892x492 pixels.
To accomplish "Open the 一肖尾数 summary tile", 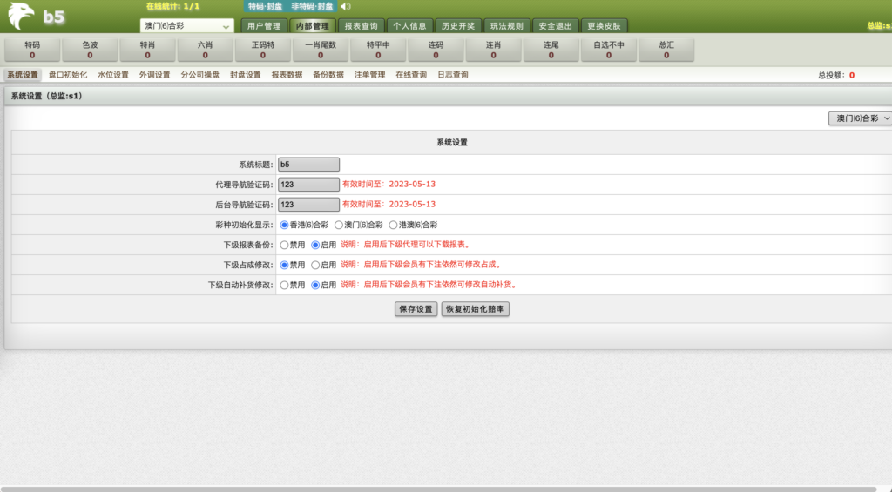I will pyautogui.click(x=320, y=50).
